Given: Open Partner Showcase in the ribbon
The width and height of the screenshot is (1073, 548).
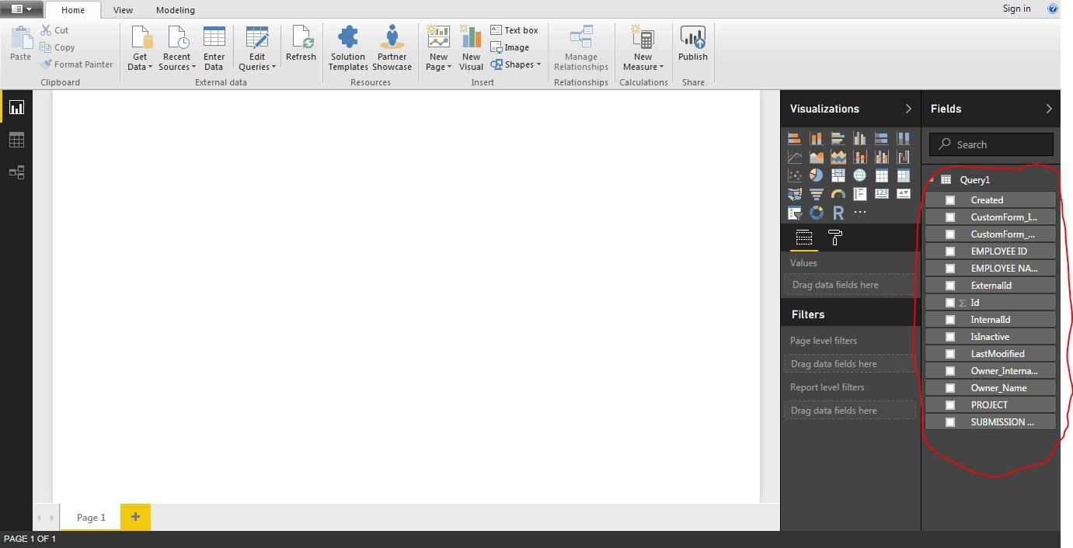Looking at the screenshot, I should pos(392,47).
